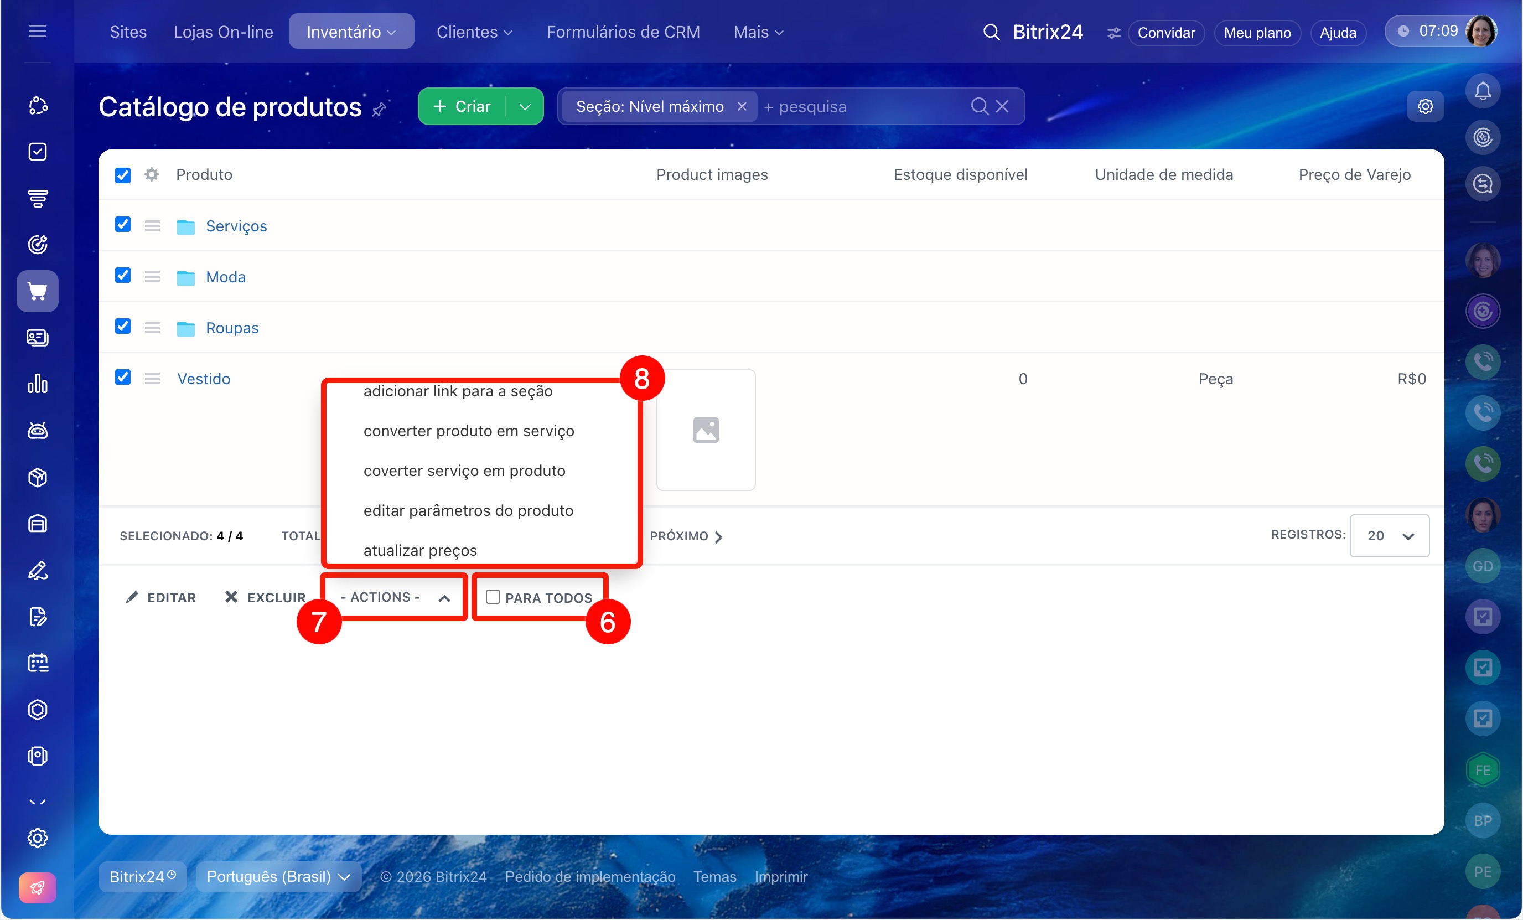Choose converter produto em serviço option

pyautogui.click(x=469, y=431)
